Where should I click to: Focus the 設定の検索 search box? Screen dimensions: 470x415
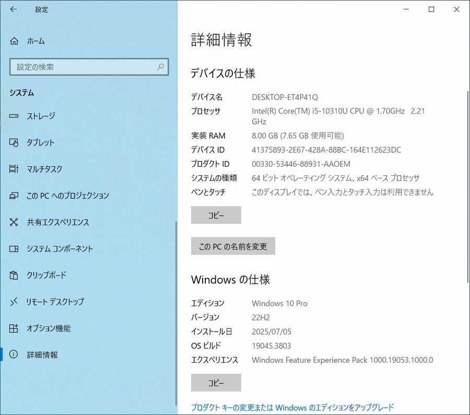tap(89, 67)
